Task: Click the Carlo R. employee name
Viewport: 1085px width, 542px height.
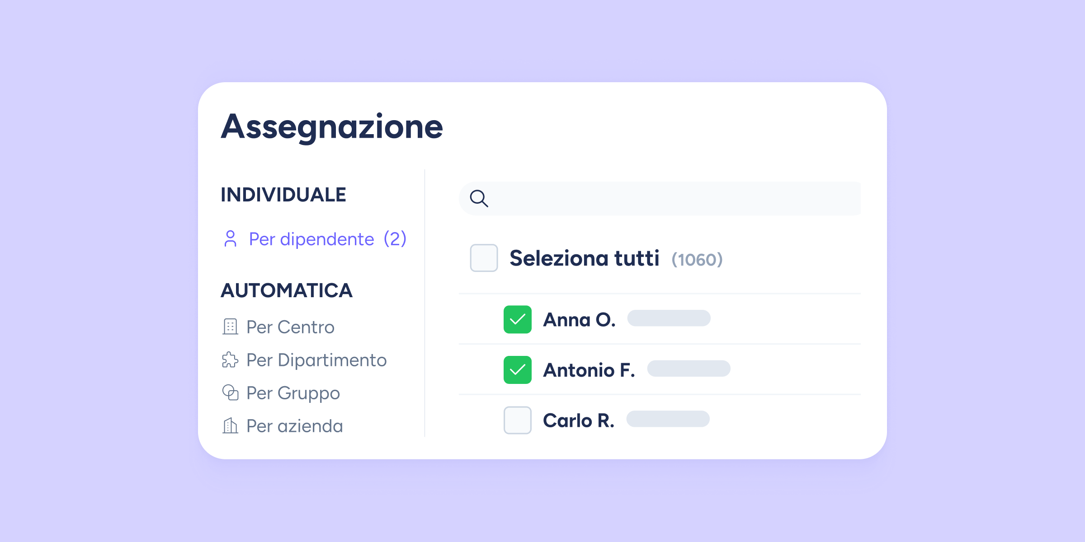Action: (579, 421)
